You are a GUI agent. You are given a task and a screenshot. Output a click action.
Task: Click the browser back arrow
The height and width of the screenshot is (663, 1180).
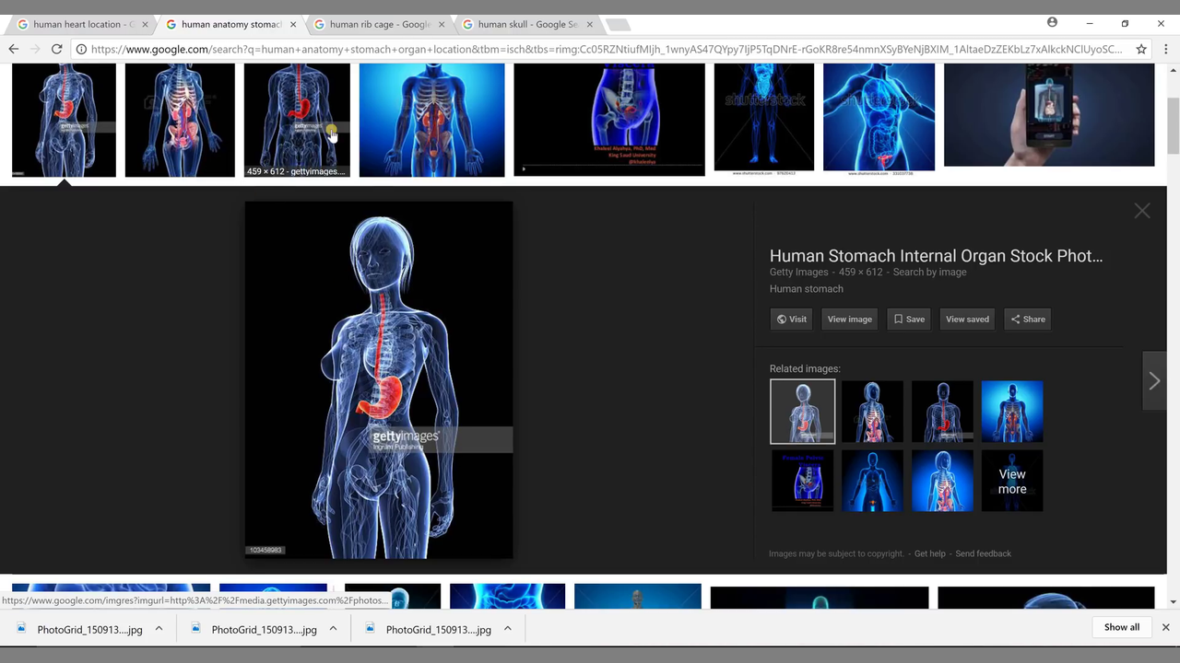point(14,49)
